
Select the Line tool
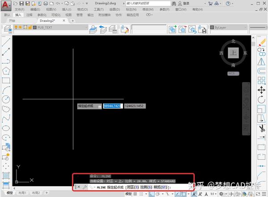(6, 42)
